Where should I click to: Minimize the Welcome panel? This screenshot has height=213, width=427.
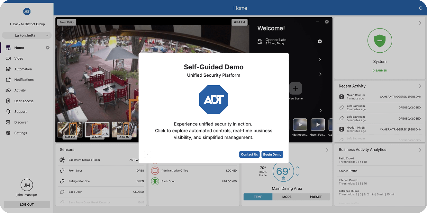pyautogui.click(x=318, y=22)
